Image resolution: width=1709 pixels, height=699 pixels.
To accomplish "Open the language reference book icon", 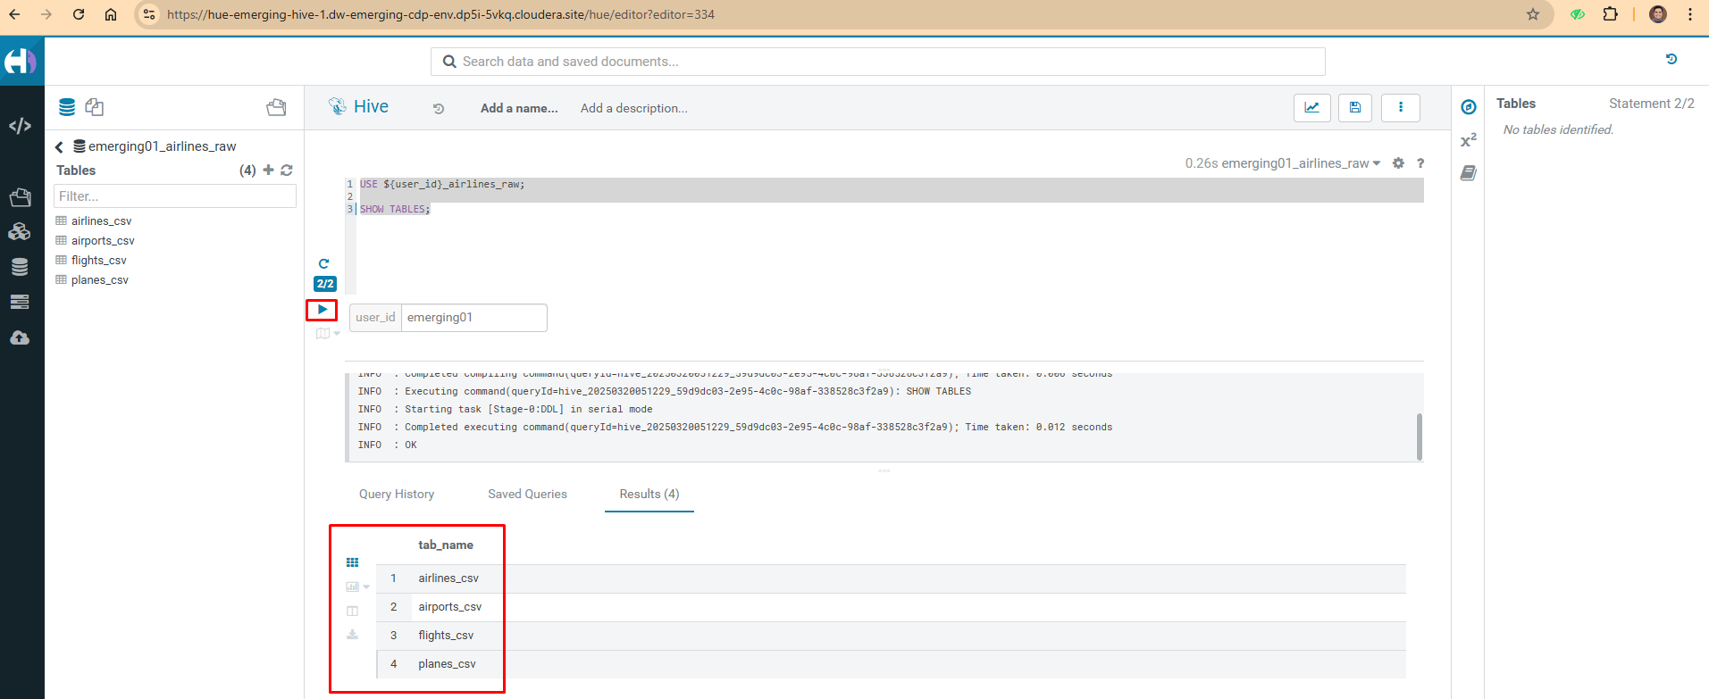I will [1468, 173].
